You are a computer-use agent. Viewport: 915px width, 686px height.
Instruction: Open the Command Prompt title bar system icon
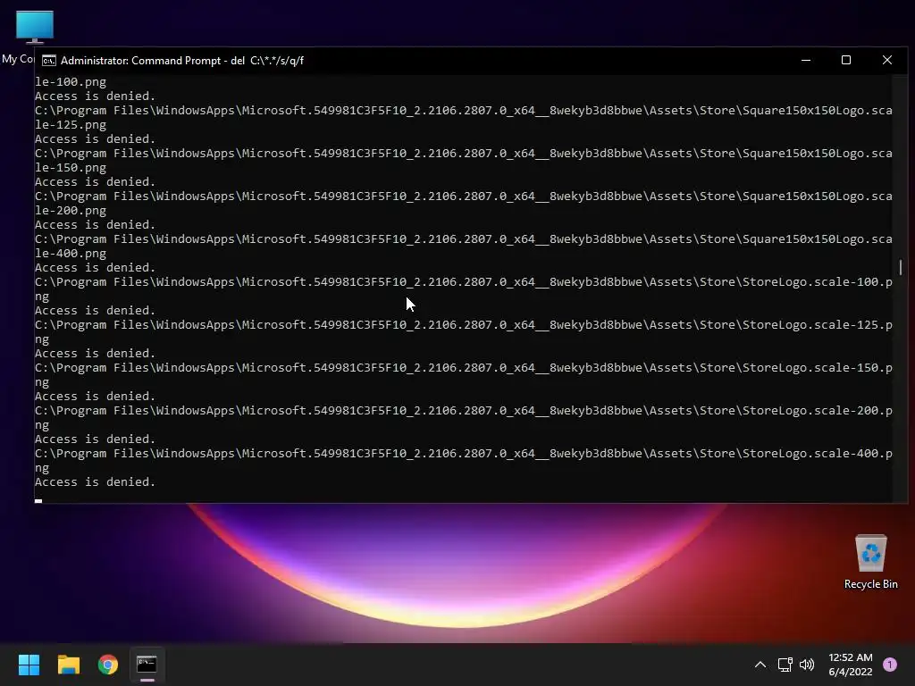point(49,61)
